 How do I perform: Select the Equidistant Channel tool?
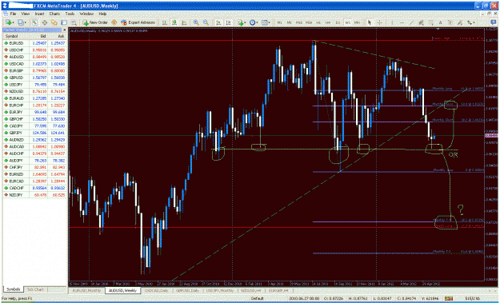[x=421, y=22]
